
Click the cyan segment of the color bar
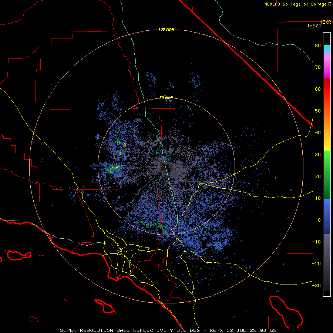327,48
